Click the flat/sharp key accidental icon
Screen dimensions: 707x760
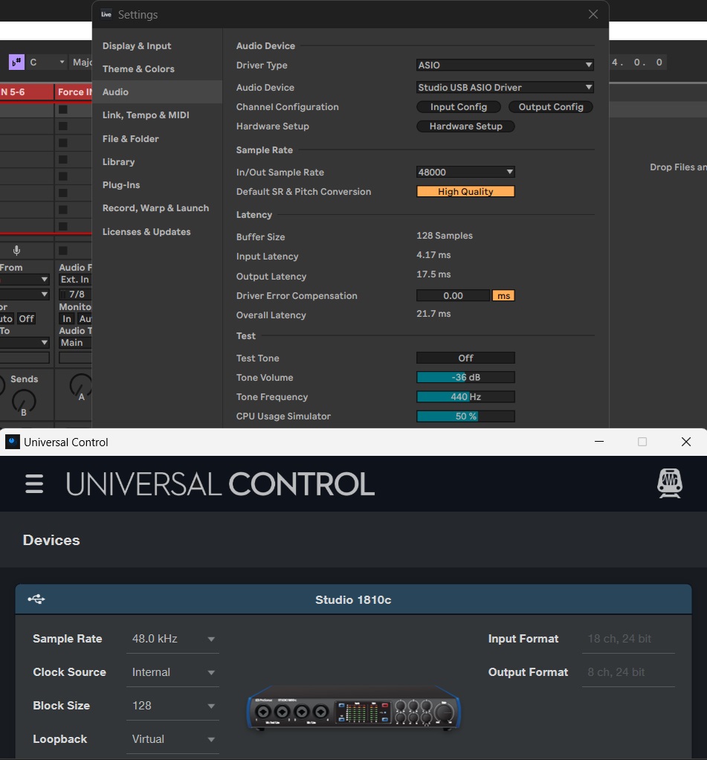tap(16, 62)
